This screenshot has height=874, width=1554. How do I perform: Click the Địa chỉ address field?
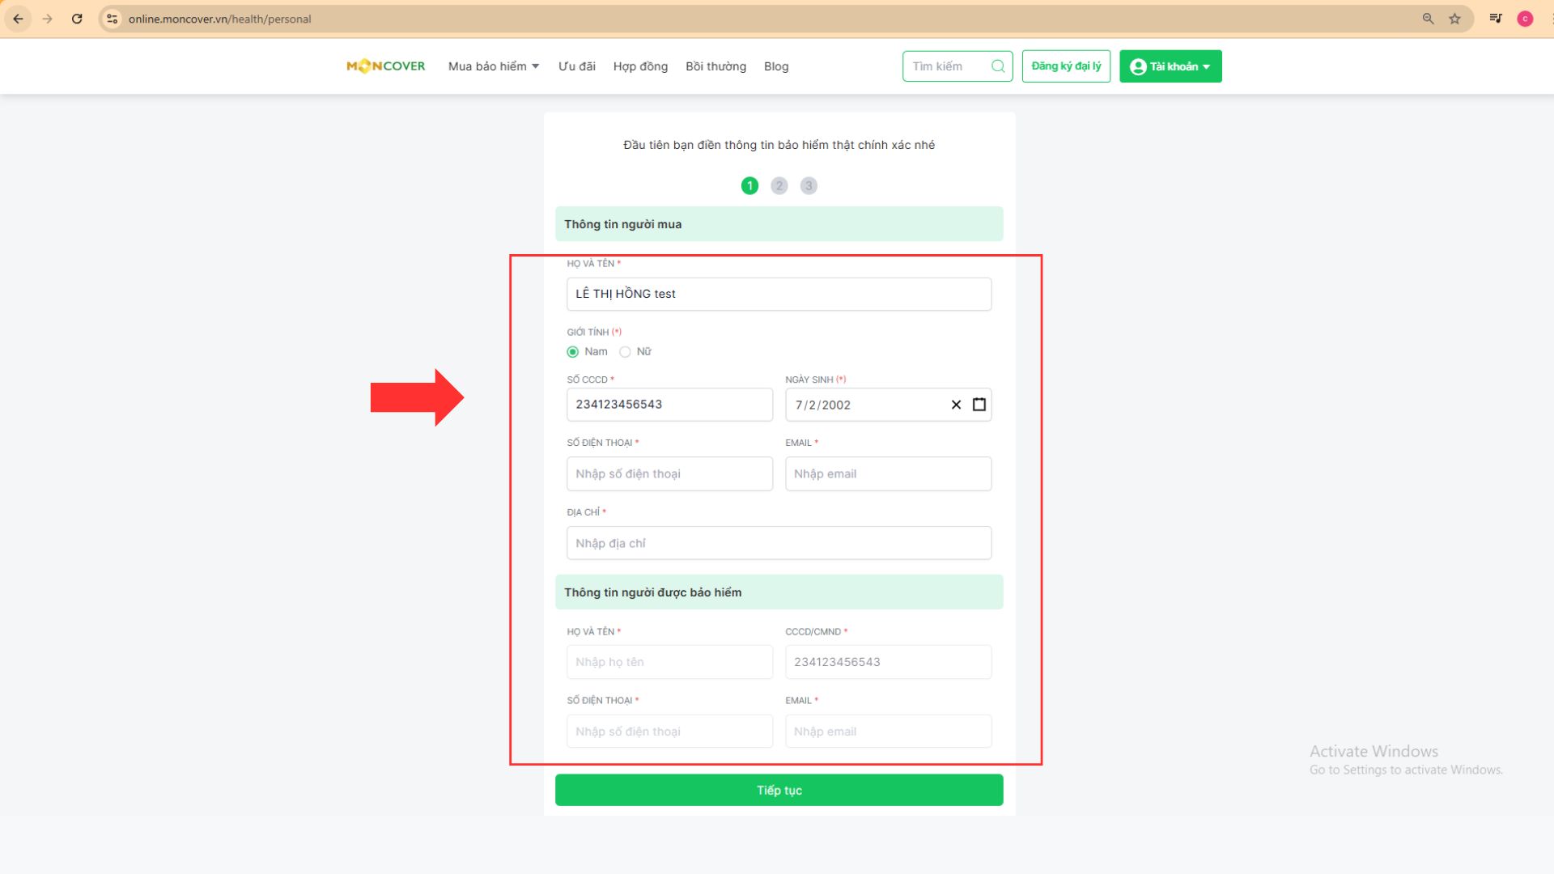coord(779,543)
